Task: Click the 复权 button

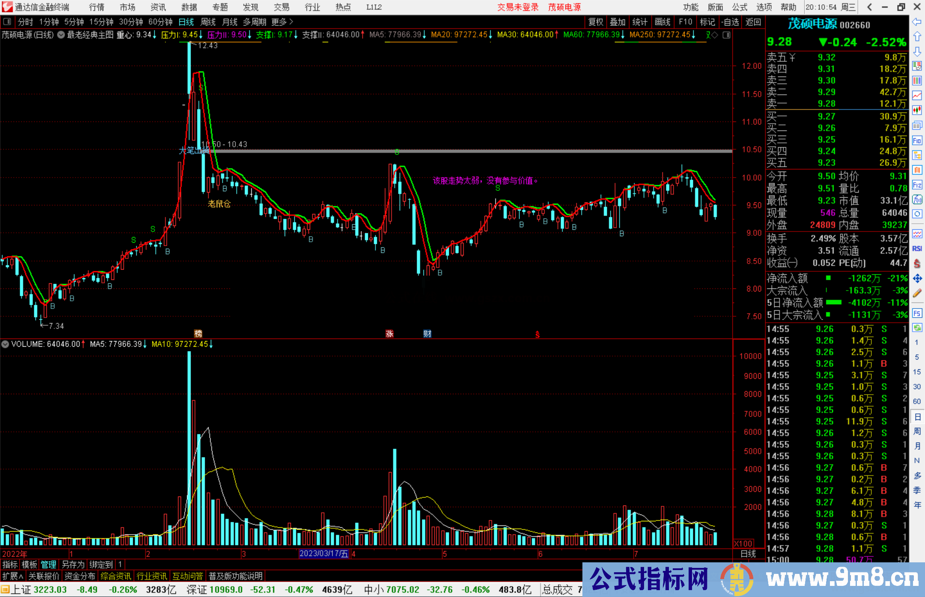Action: click(x=595, y=22)
